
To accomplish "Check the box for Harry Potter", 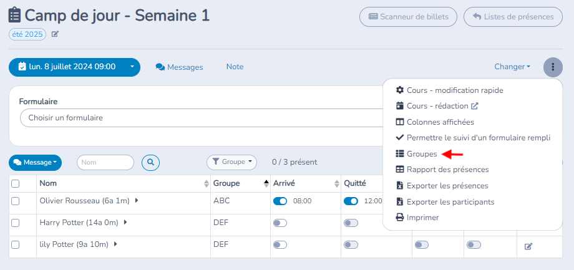I will (x=16, y=223).
